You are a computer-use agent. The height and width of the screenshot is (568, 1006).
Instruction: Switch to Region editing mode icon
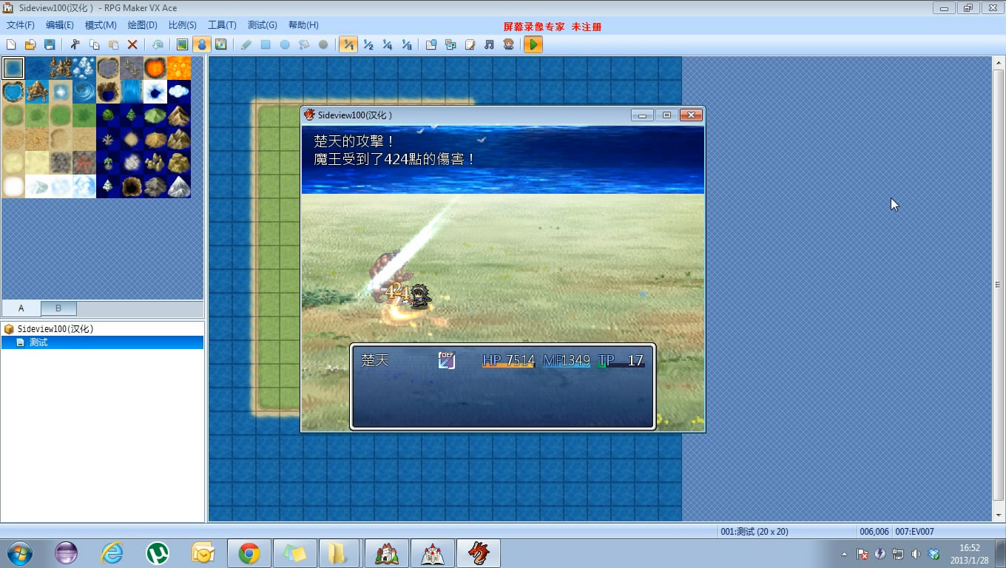(220, 44)
